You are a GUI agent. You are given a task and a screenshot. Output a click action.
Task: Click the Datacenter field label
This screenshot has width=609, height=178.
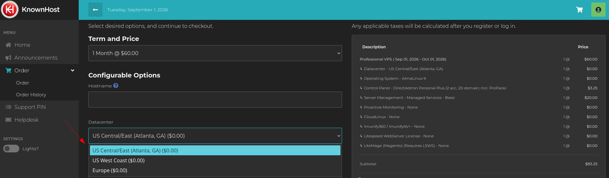point(101,122)
